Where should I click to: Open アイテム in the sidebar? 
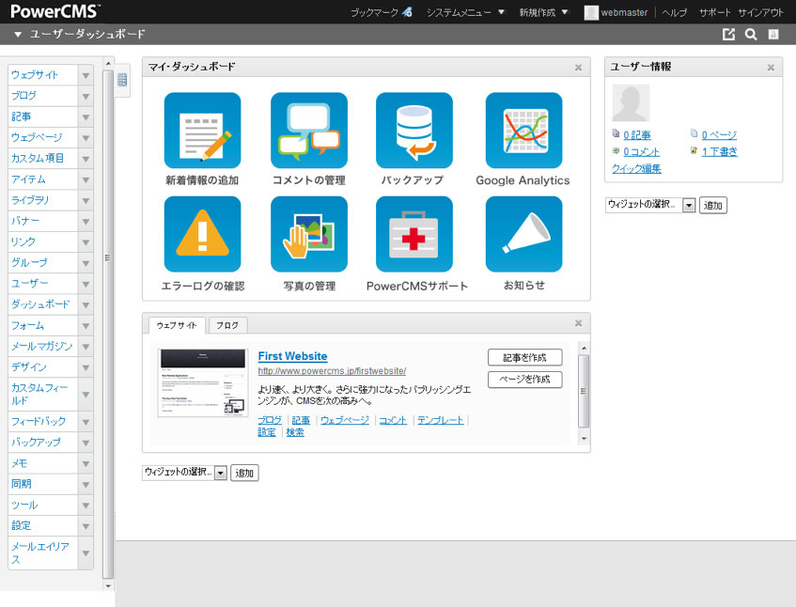coord(28,179)
